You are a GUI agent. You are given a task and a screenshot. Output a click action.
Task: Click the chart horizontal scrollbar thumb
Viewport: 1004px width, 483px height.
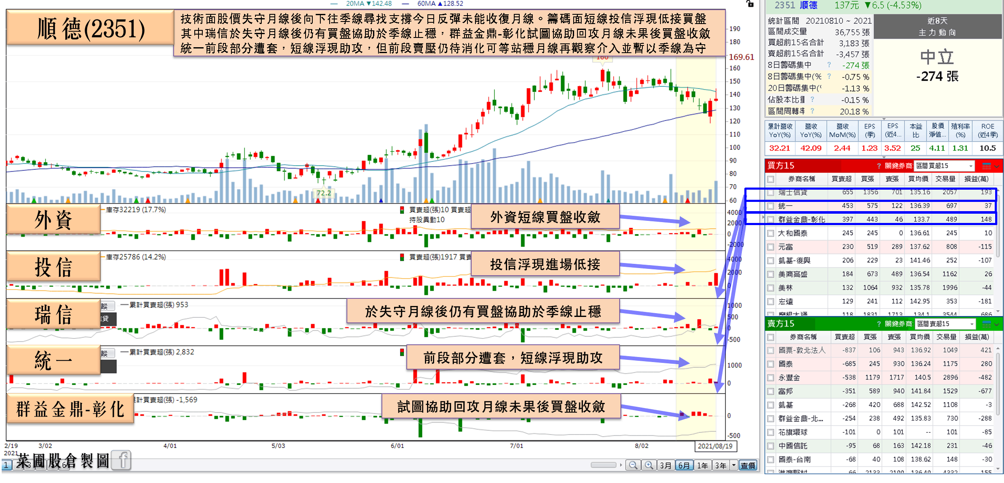pos(603,465)
